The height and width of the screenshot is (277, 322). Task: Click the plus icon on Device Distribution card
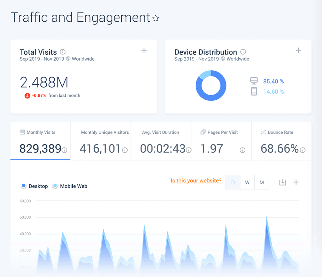coord(298,50)
